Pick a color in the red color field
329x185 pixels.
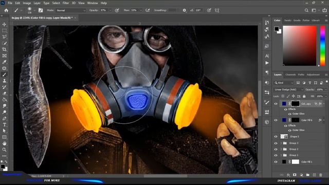point(300,46)
